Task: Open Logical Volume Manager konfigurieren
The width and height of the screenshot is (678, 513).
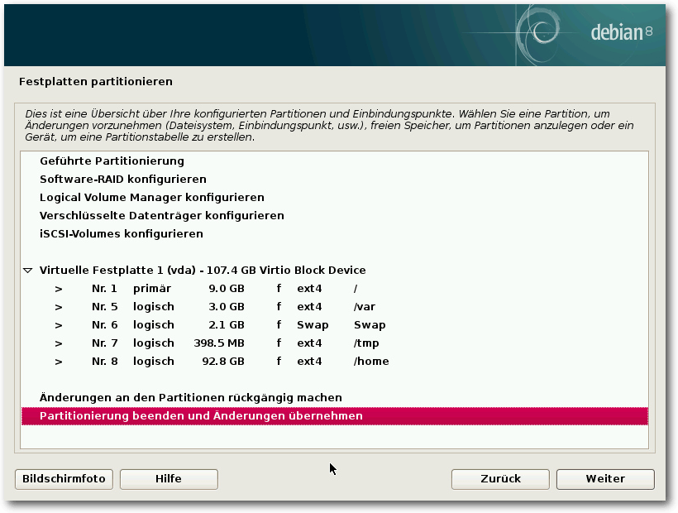Action: tap(335, 197)
